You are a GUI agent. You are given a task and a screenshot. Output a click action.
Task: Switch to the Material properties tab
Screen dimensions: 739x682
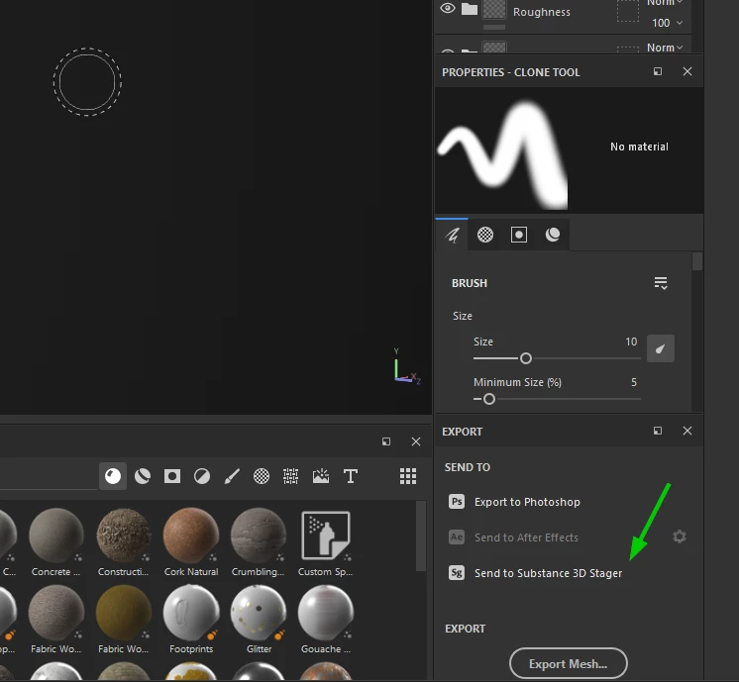[553, 235]
